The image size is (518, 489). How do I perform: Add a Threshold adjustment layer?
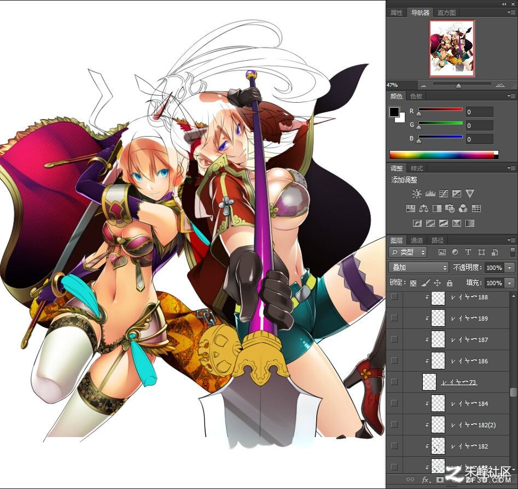pos(444,223)
